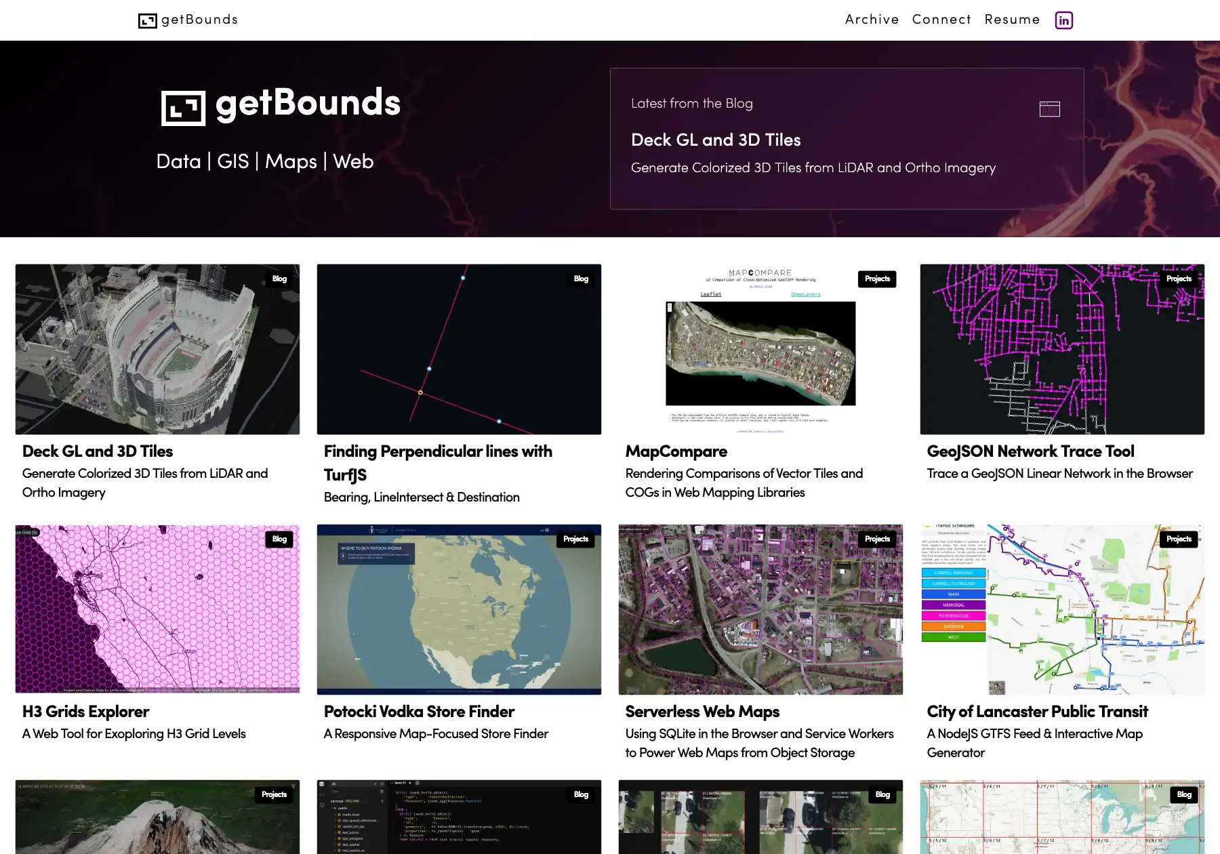
Task: Click the stadium LiDAR thumbnail image
Action: (157, 349)
